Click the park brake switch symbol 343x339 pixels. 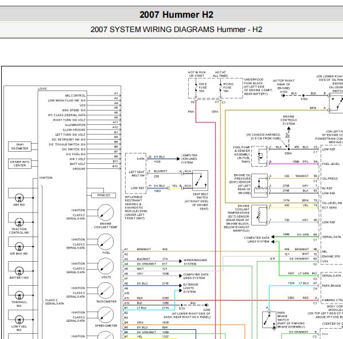coord(269,320)
